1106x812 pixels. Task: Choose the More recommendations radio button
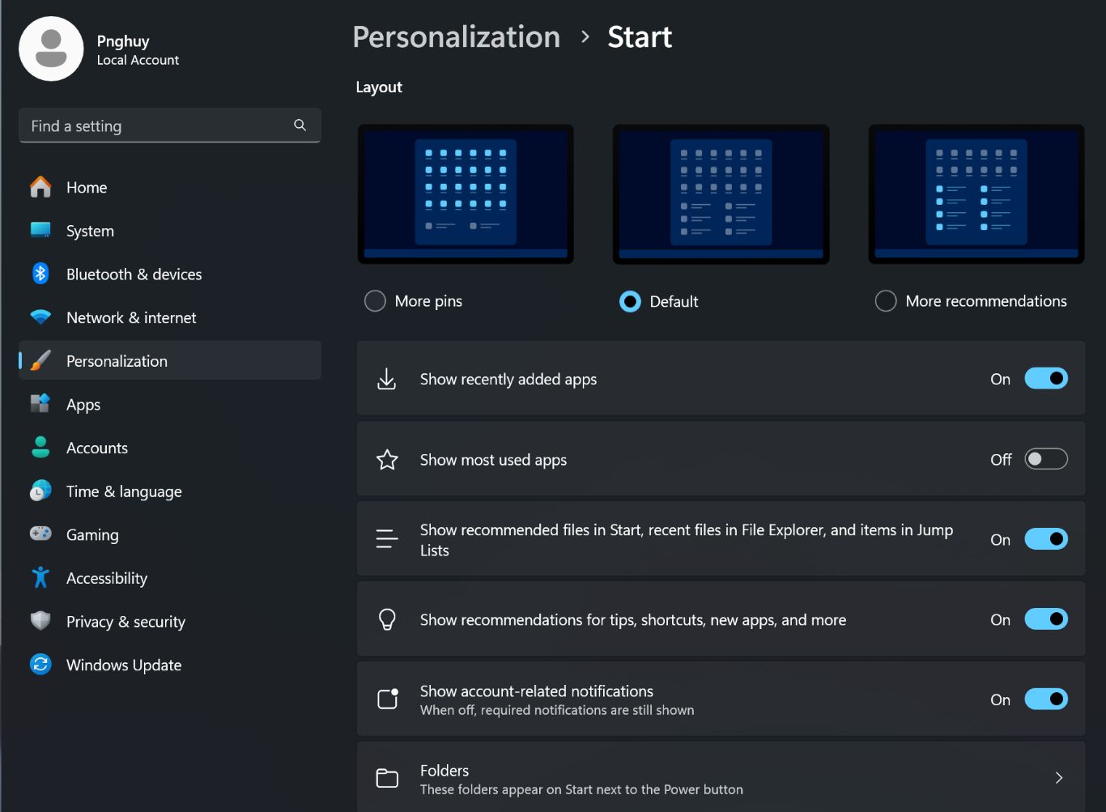886,301
